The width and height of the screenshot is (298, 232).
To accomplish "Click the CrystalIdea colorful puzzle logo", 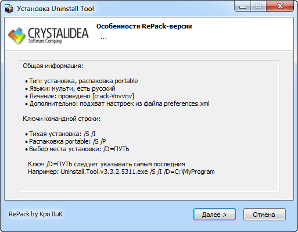I will pyautogui.click(x=17, y=35).
